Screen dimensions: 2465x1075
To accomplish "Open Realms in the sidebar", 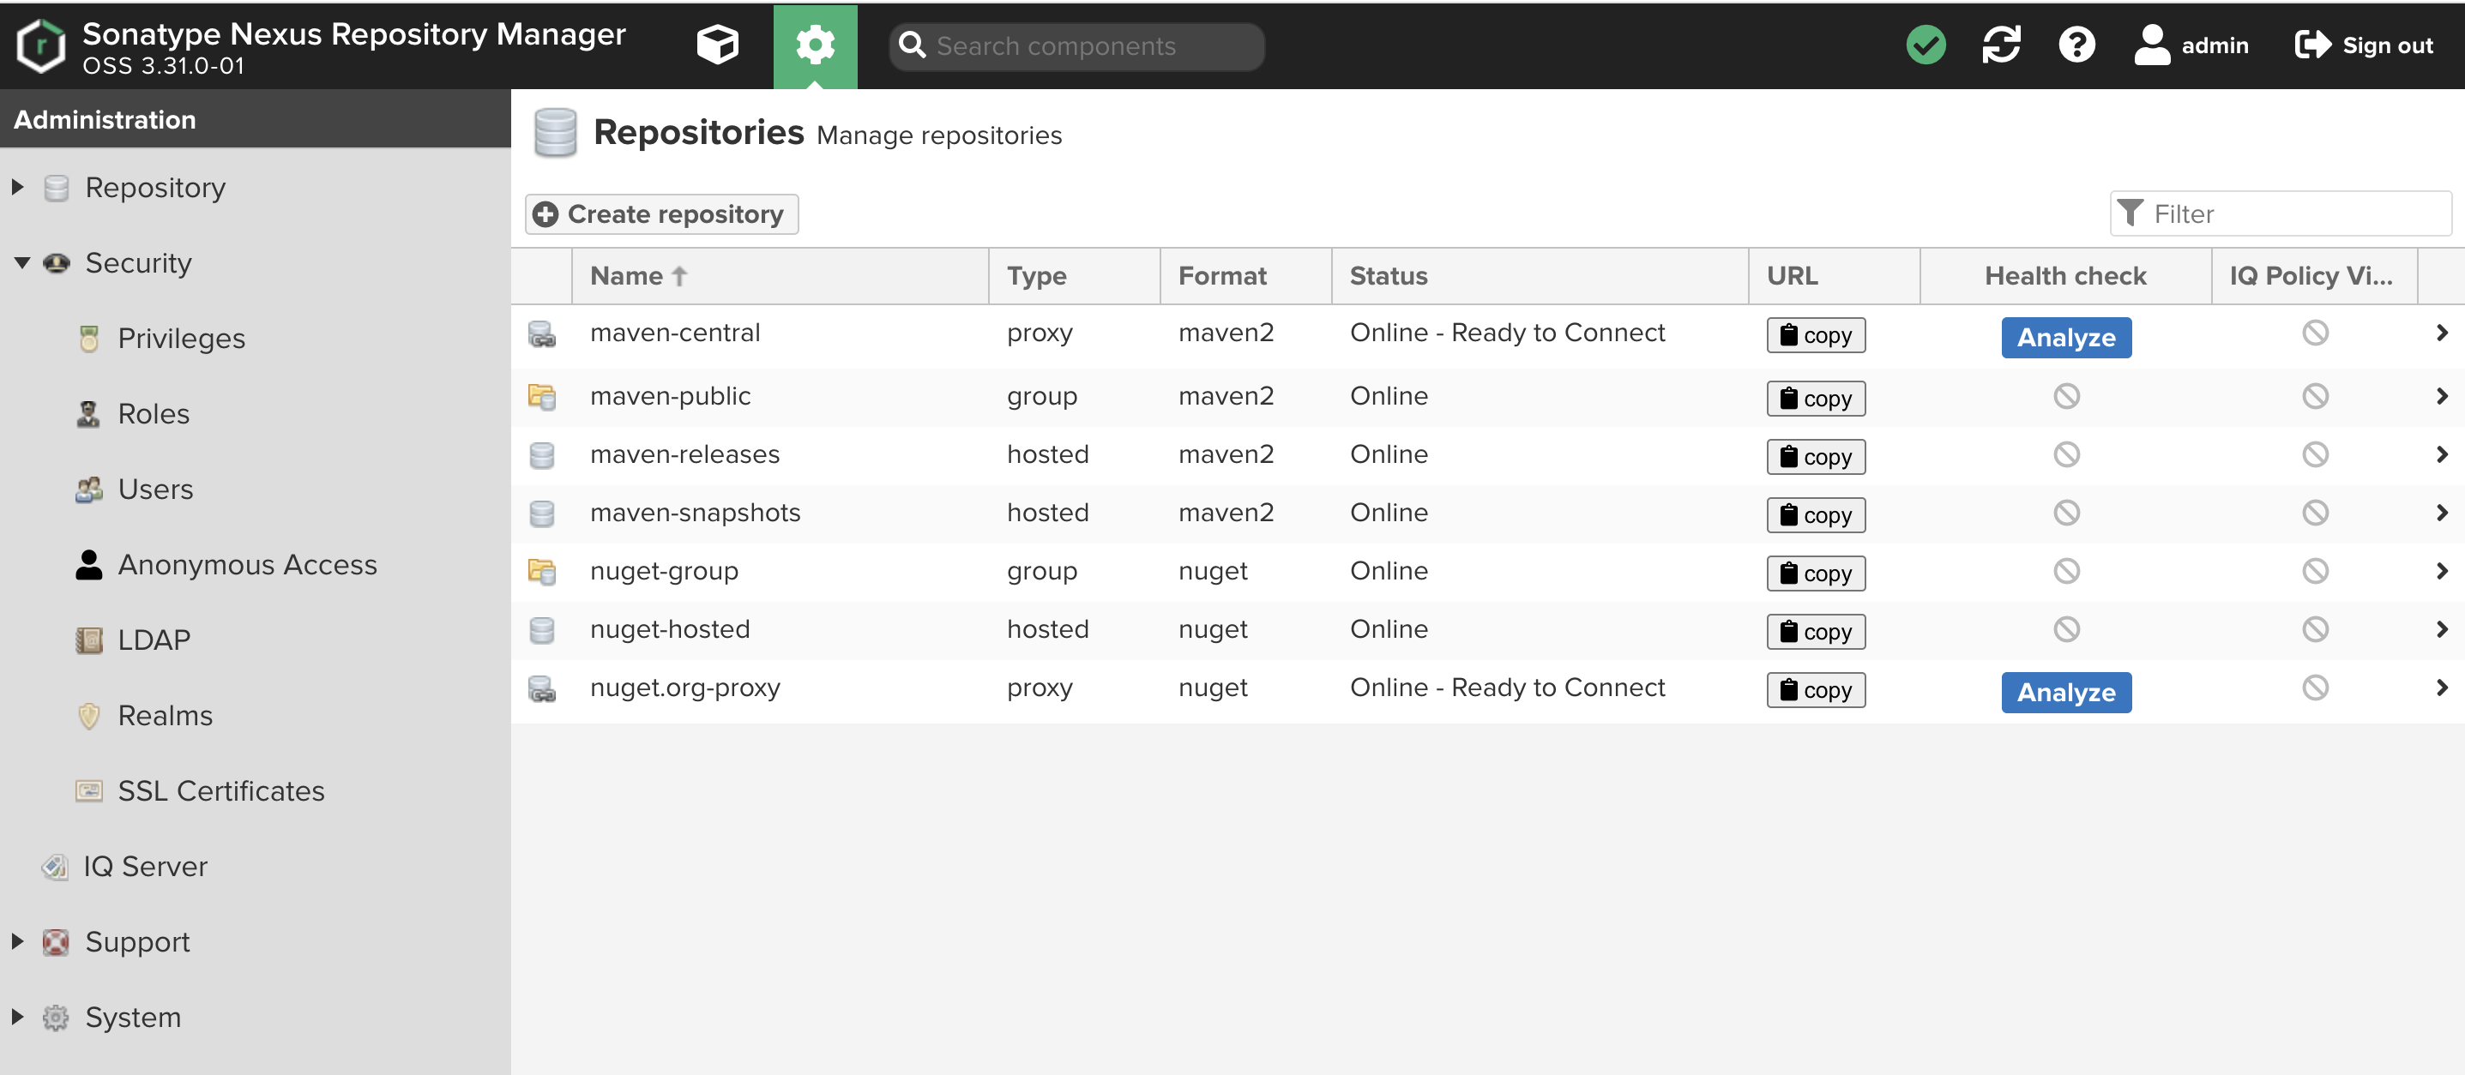I will point(165,716).
